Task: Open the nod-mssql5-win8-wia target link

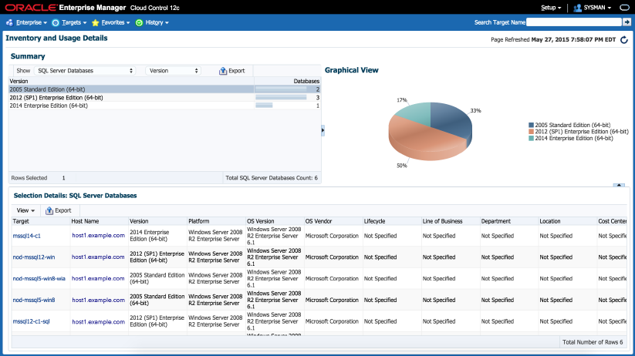Action: 39,279
